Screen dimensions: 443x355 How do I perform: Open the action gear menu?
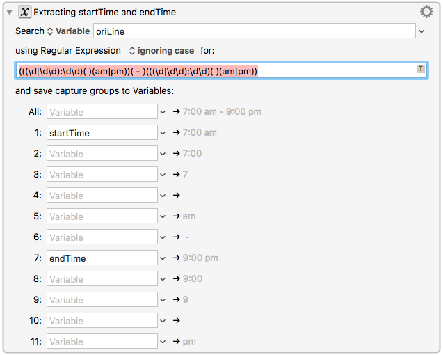click(426, 11)
